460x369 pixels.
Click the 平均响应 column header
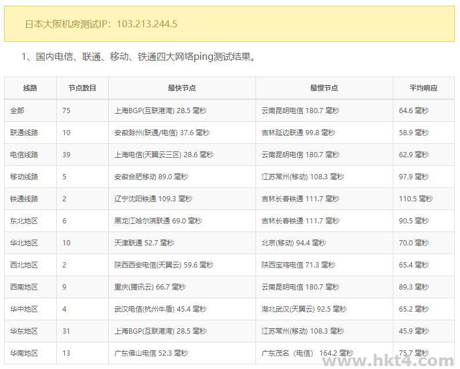click(x=424, y=88)
